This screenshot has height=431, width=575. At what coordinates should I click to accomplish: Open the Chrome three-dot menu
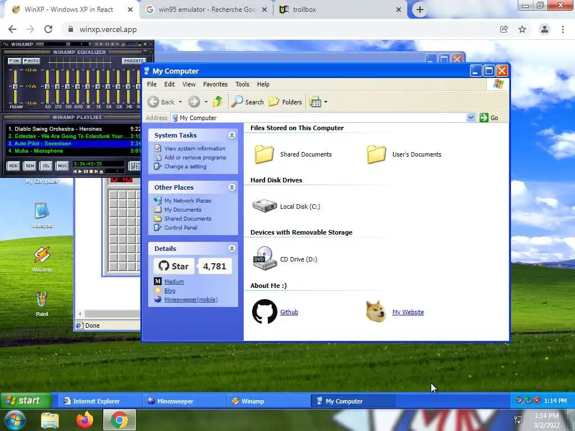coord(563,29)
